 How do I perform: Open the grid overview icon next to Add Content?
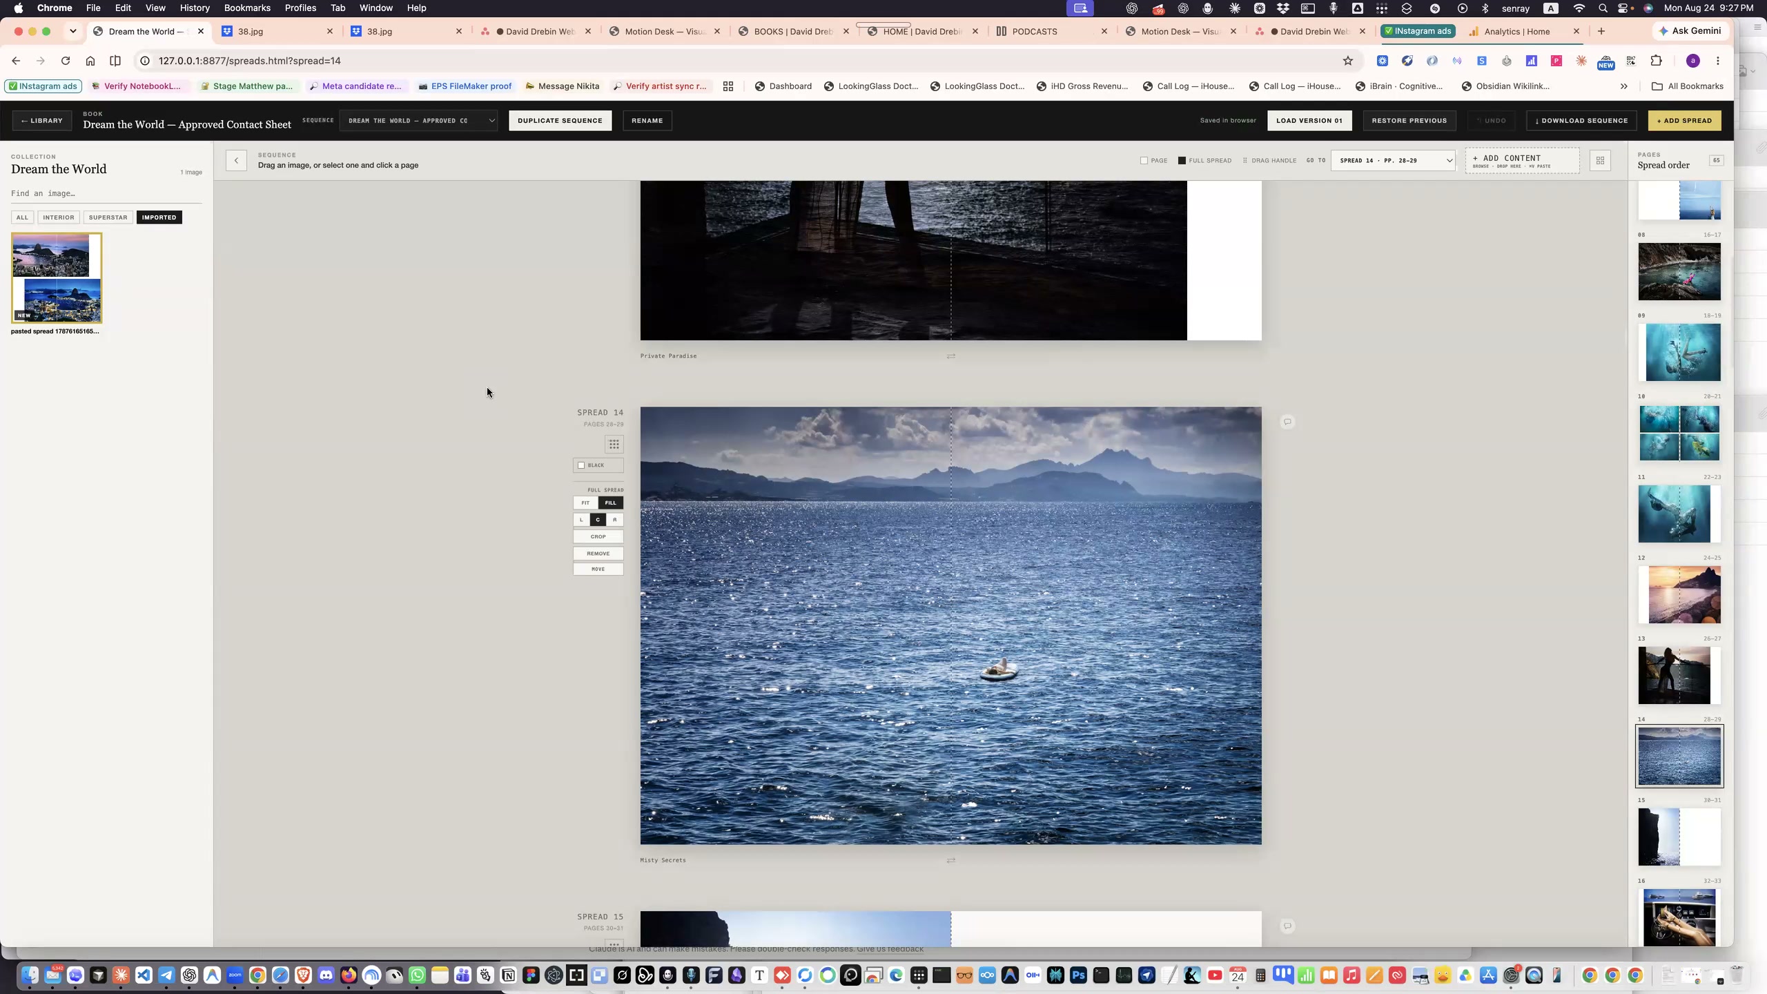(x=1600, y=161)
